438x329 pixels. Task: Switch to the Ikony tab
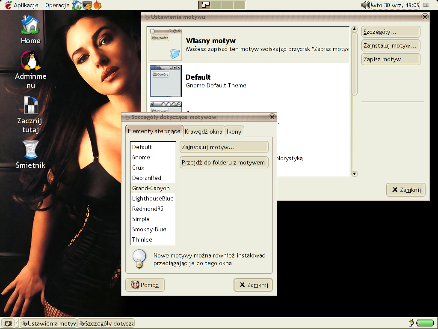coord(234,132)
